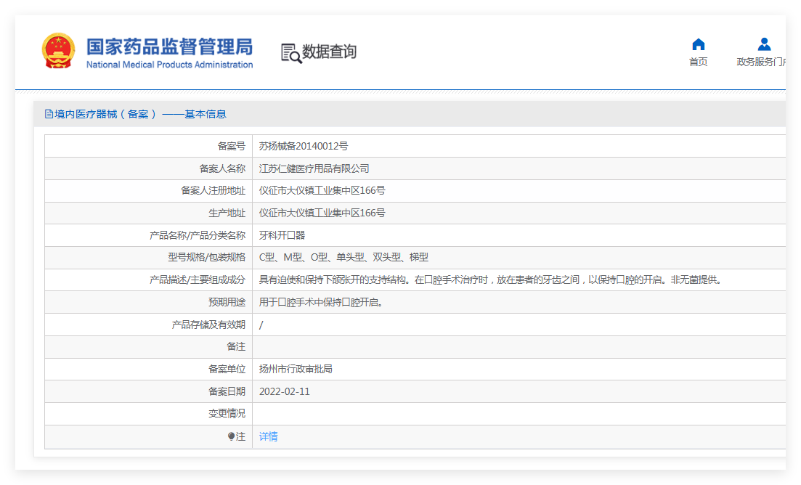
Task: Click the national emblem logo
Action: (x=58, y=52)
